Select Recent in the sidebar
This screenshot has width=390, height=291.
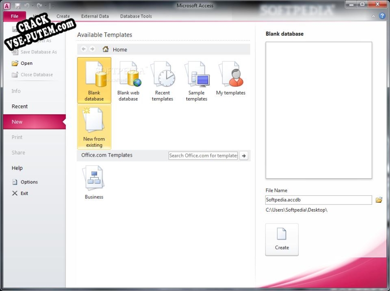20,106
